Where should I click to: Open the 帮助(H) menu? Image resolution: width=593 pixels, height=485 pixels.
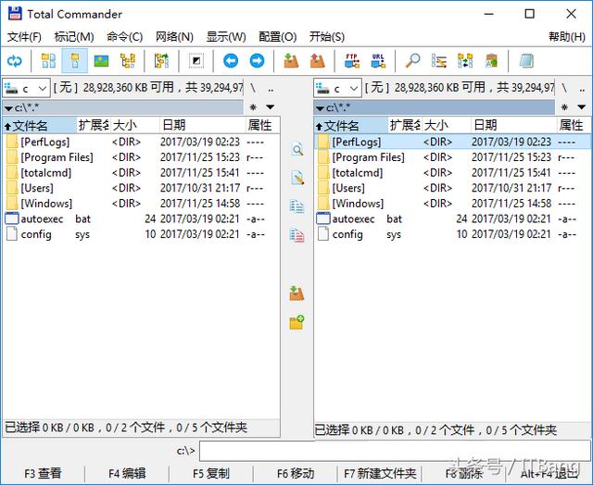(567, 37)
